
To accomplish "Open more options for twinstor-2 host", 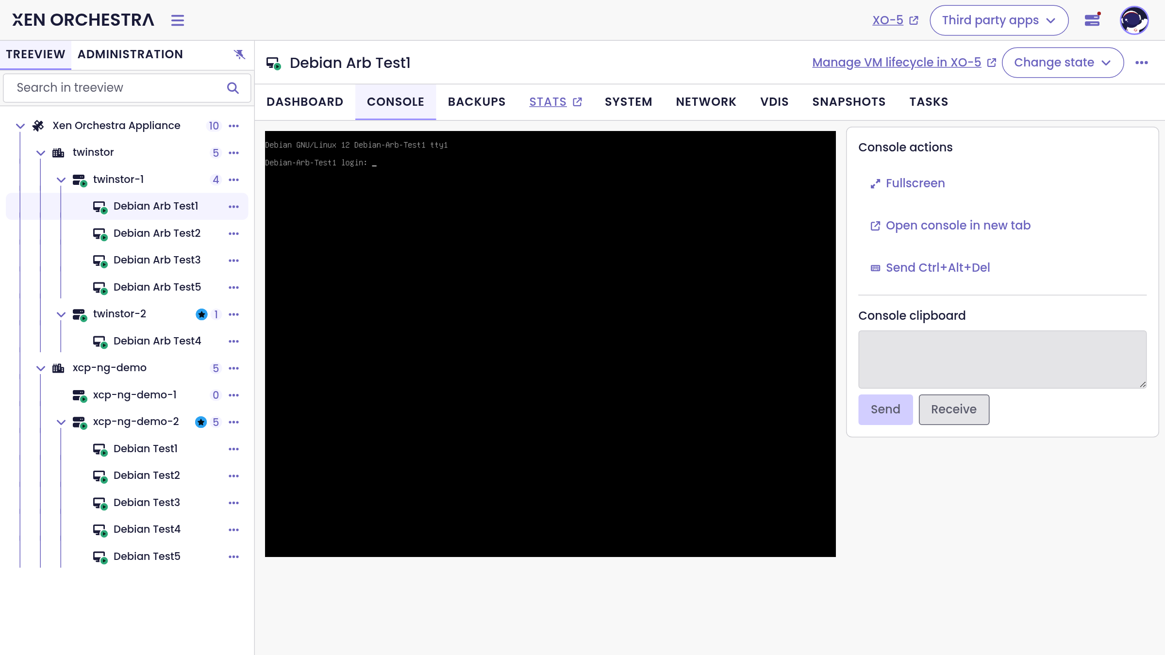I will tap(234, 314).
